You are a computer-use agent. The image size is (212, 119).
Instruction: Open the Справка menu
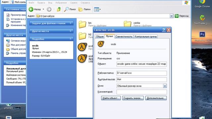pyautogui.click(x=85, y=3)
